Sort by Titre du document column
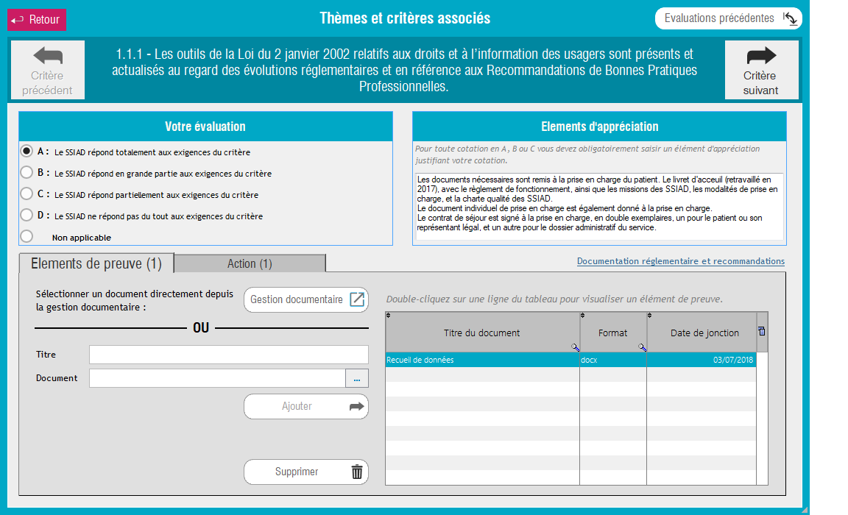The image size is (848, 515). pyautogui.click(x=482, y=333)
